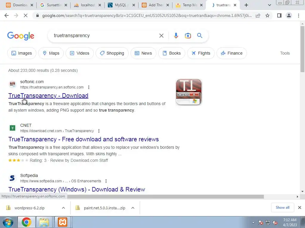Search by image with camera icon
The height and width of the screenshot is (228, 305).
[188, 36]
